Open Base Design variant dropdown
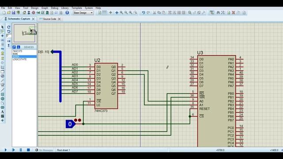 coord(83,13)
